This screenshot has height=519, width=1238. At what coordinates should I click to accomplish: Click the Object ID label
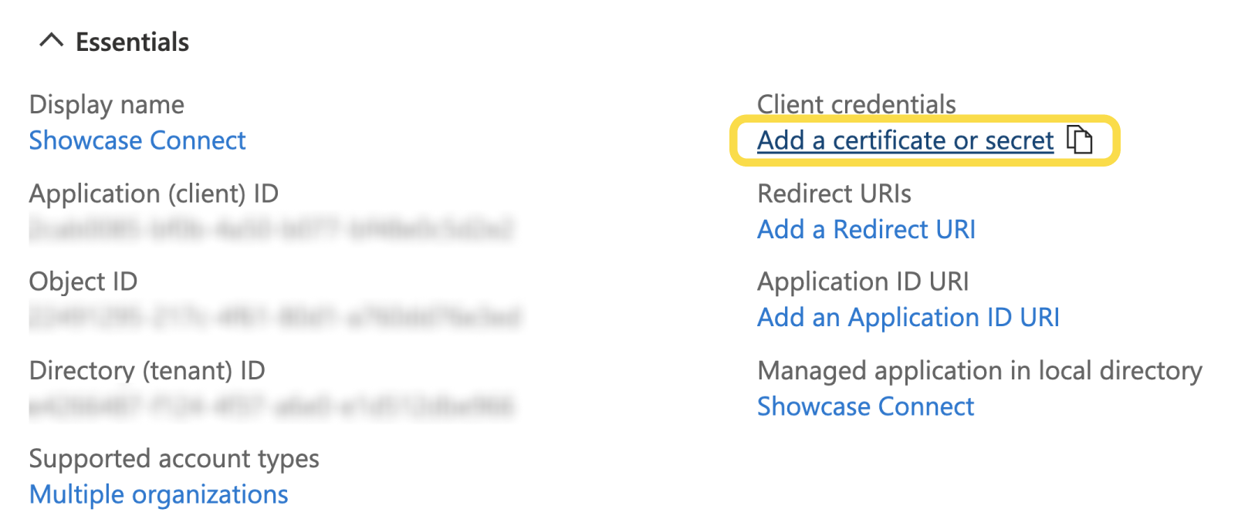click(x=82, y=281)
